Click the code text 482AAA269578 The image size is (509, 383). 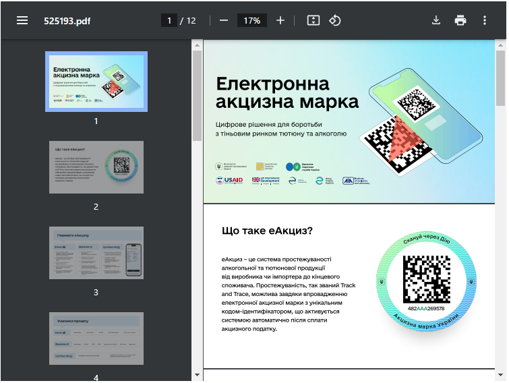click(426, 308)
